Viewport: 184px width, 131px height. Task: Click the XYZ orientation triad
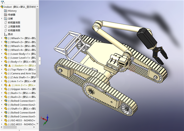45,120
